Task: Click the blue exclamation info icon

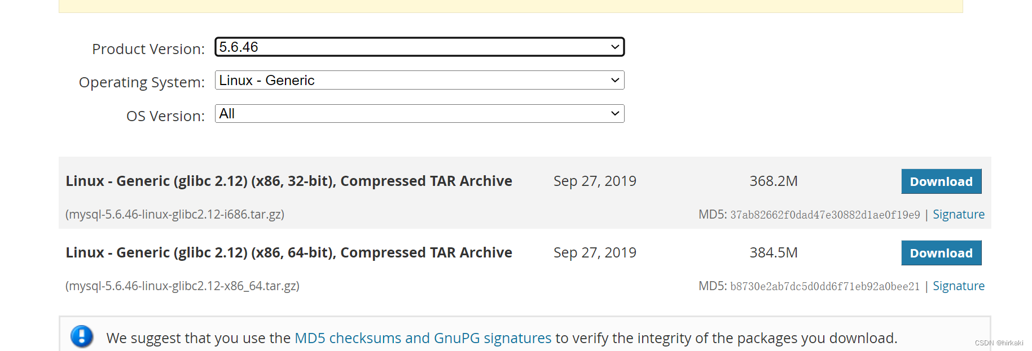Action: pos(82,336)
